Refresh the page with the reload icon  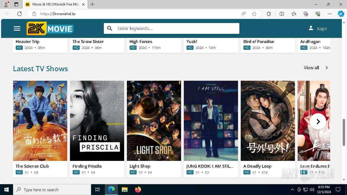click(20, 14)
